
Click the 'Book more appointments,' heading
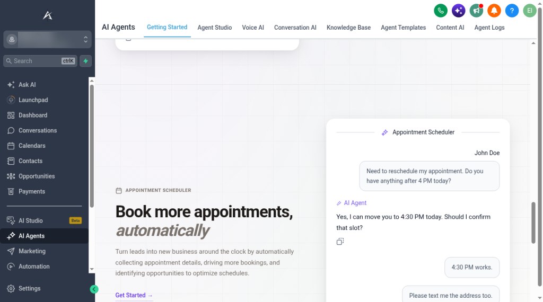tap(204, 211)
